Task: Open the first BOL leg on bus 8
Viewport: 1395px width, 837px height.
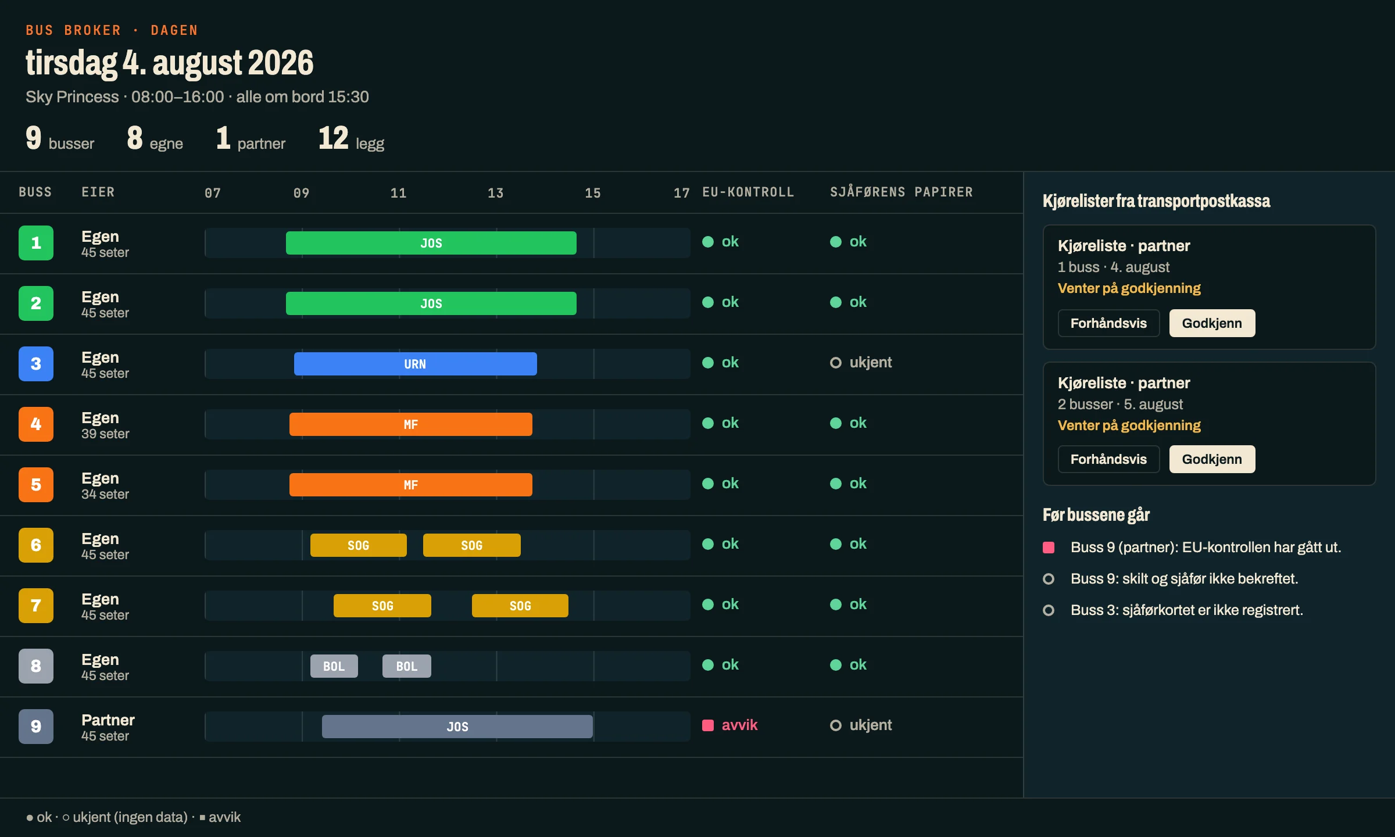Action: click(334, 666)
